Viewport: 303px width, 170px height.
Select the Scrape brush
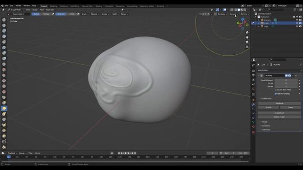4,86
